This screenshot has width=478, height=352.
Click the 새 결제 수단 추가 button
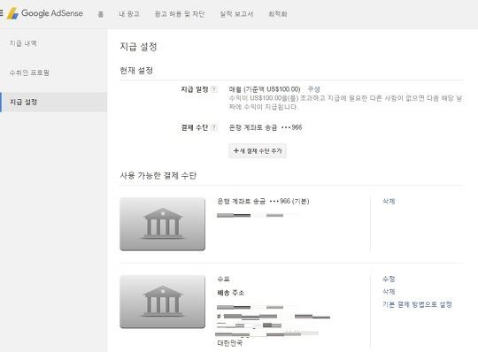pos(258,150)
